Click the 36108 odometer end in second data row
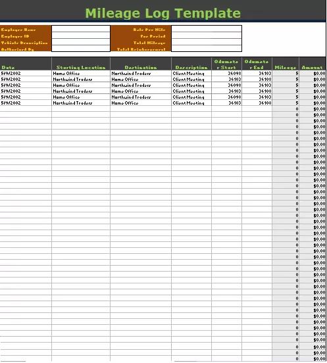 click(264, 80)
